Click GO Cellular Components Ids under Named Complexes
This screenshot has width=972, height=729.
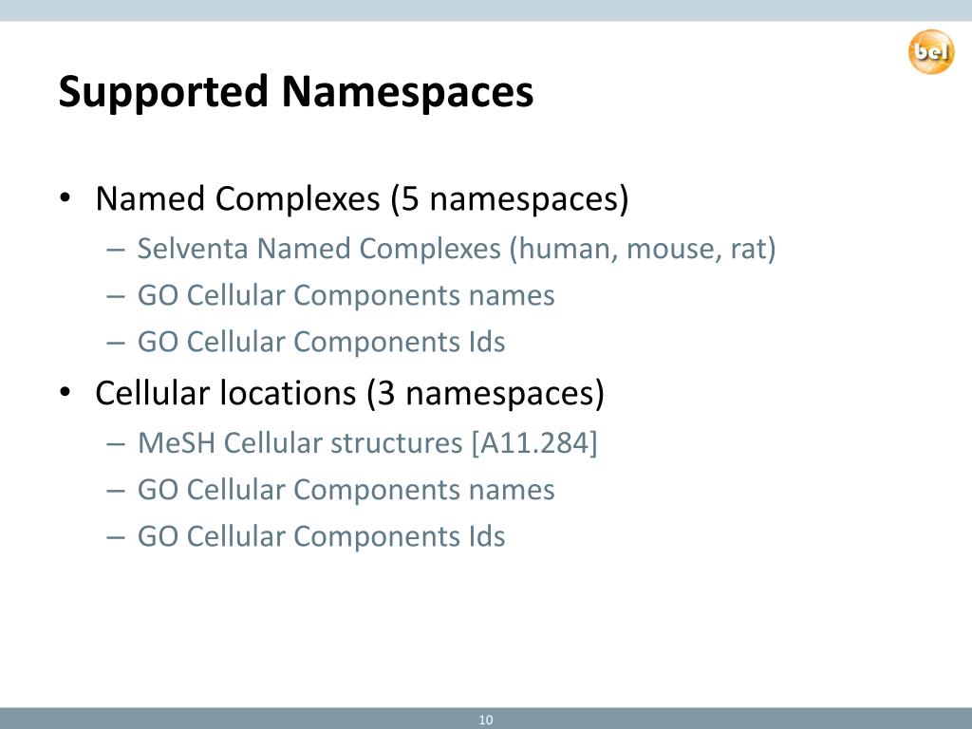321,342
